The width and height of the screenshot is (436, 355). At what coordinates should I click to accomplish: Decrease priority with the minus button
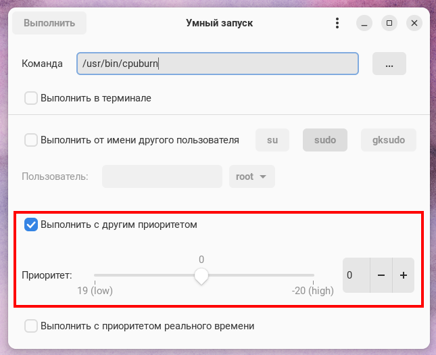[381, 275]
